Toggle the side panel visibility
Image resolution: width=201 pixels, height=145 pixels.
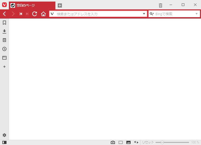[4, 142]
